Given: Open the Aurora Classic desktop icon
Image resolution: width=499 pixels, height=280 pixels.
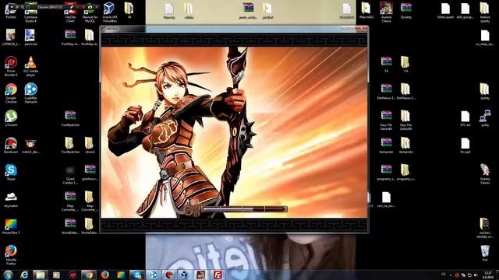Looking at the screenshot, I should (x=386, y=12).
